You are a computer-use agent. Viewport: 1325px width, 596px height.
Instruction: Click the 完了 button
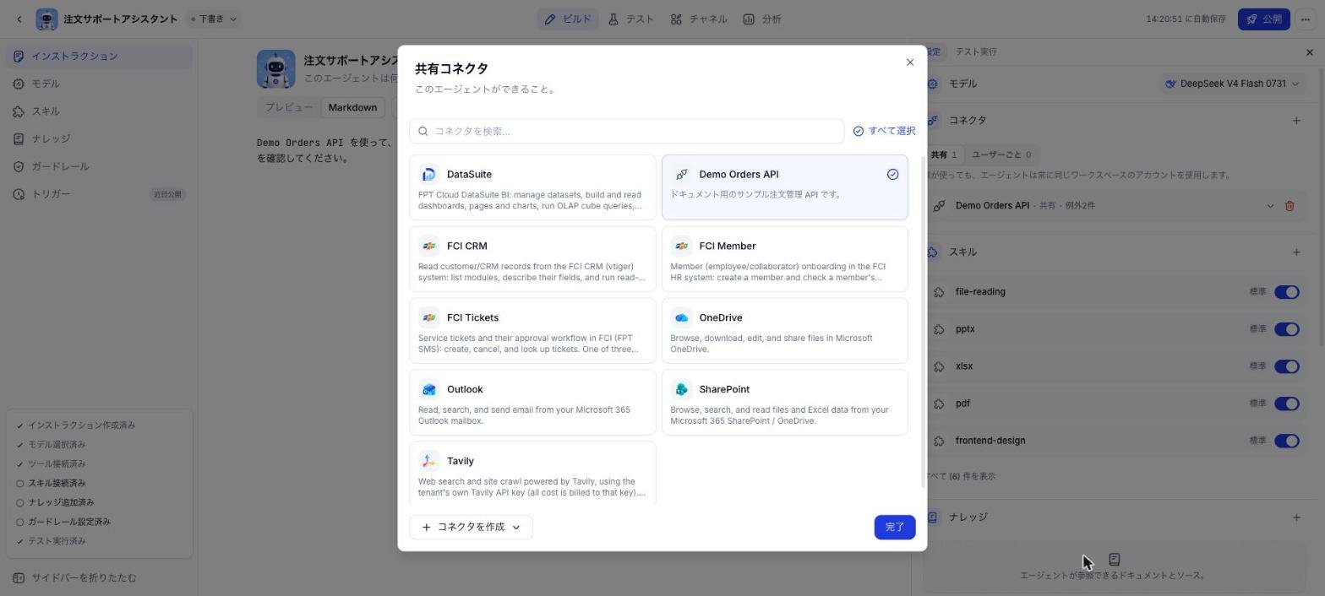click(x=895, y=528)
